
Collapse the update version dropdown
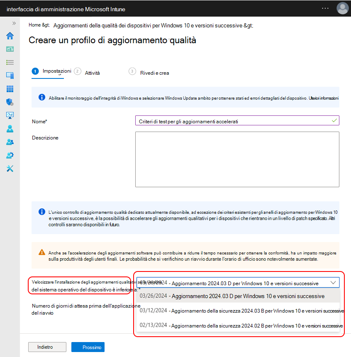(333, 283)
